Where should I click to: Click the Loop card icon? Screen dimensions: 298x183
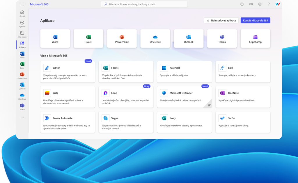coord(105,93)
